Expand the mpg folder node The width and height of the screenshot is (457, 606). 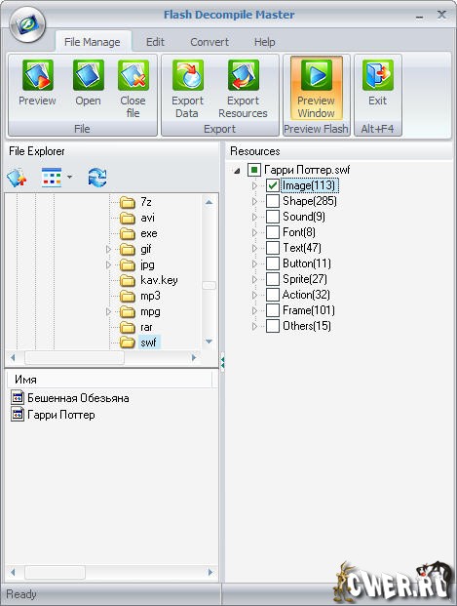coord(108,311)
